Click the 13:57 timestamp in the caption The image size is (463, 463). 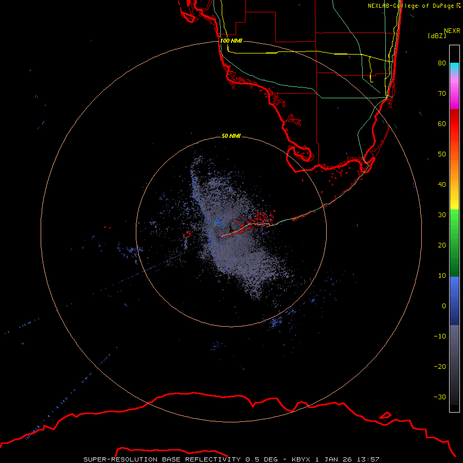point(368,459)
